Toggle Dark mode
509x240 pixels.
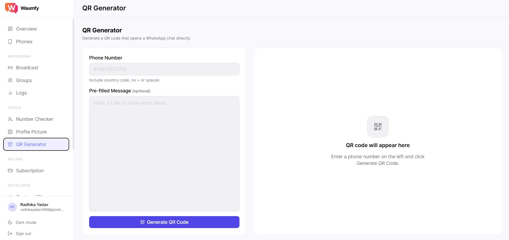26,222
